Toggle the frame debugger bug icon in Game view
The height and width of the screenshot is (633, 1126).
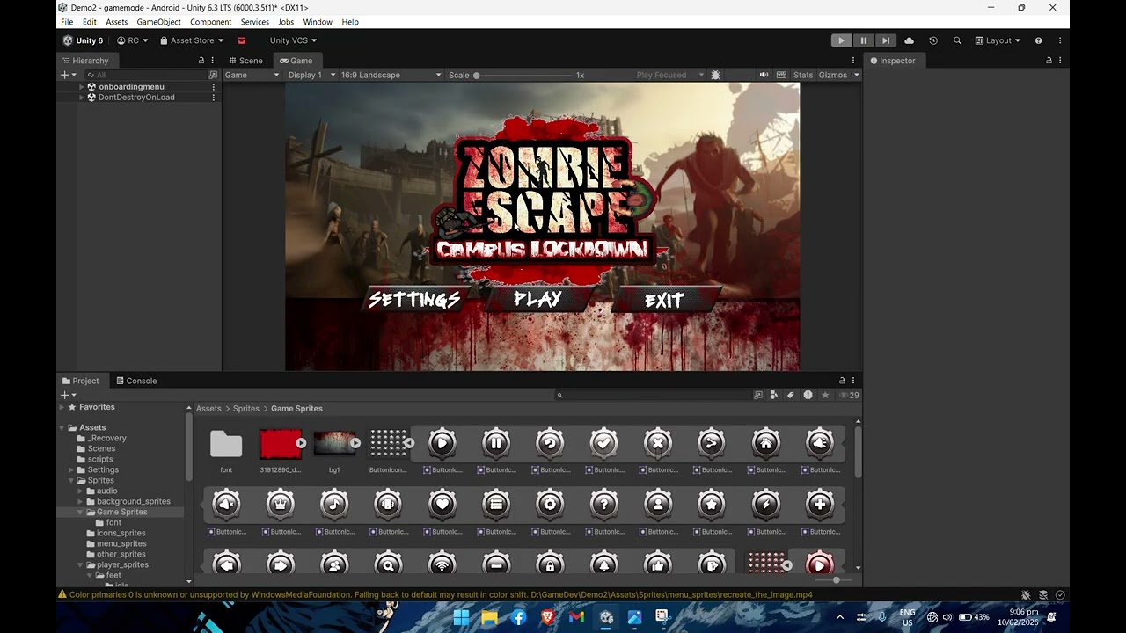pos(715,75)
